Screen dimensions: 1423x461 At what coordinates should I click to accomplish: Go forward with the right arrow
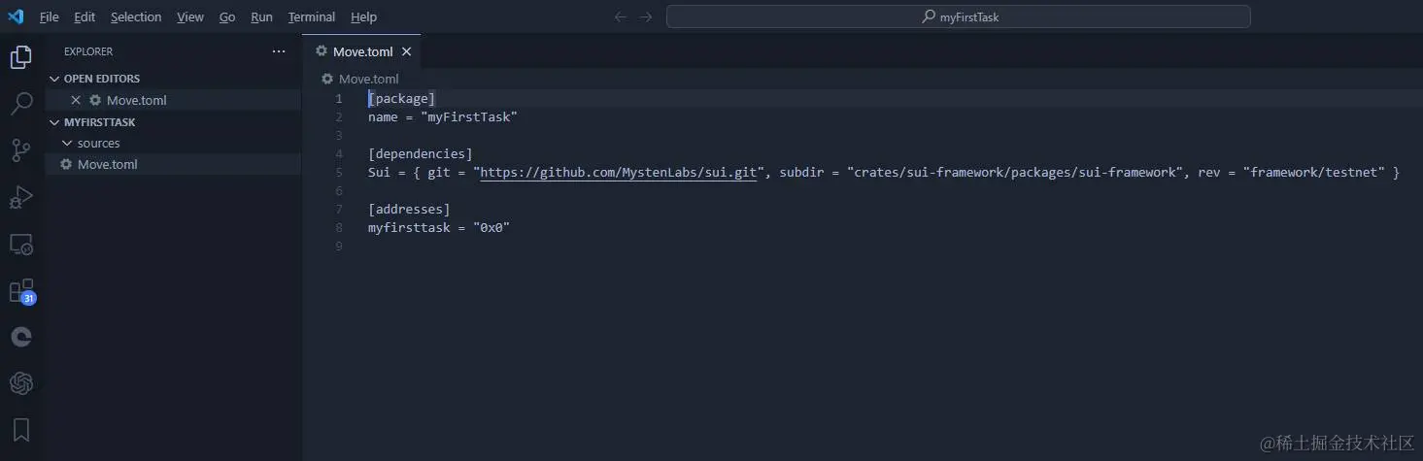(646, 16)
